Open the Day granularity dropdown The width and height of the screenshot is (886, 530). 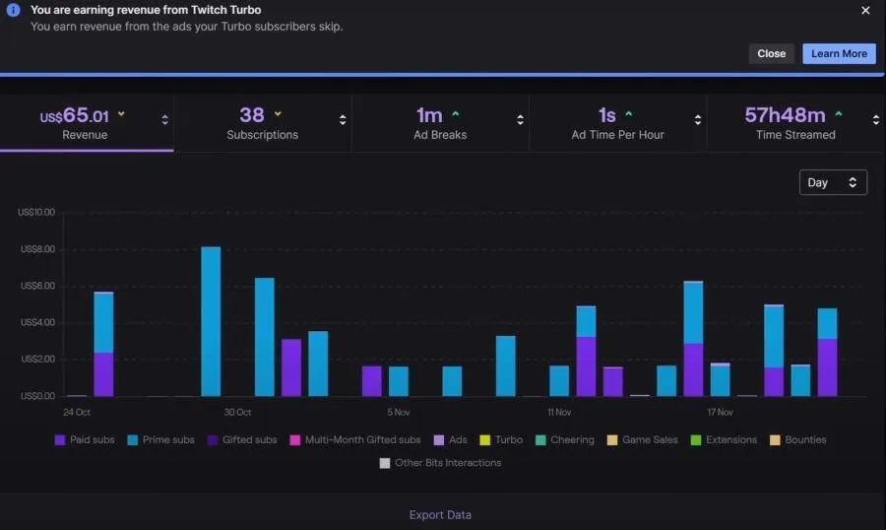833,182
